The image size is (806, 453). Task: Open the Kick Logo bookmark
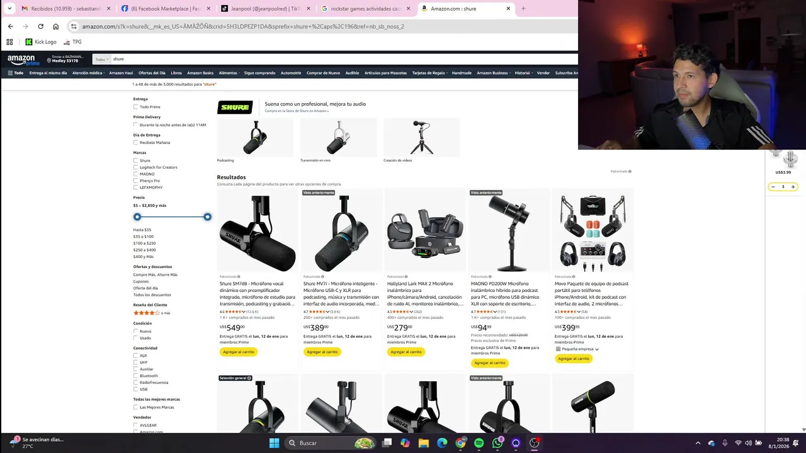pyautogui.click(x=41, y=42)
